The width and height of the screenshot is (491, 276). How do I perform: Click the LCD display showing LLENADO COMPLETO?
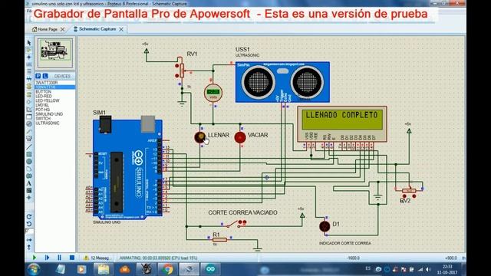[x=342, y=120]
